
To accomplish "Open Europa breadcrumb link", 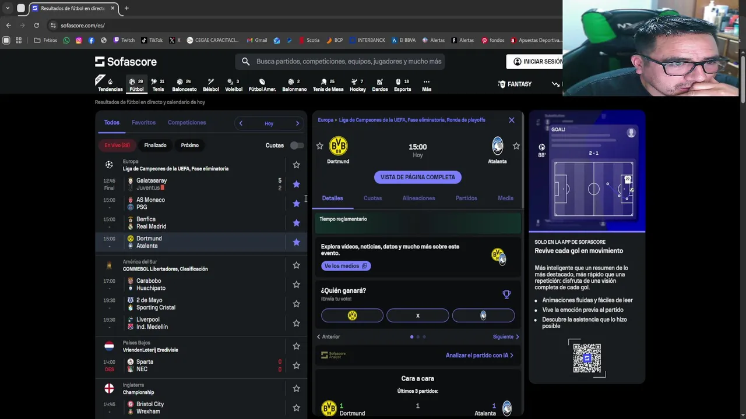I will point(325,120).
